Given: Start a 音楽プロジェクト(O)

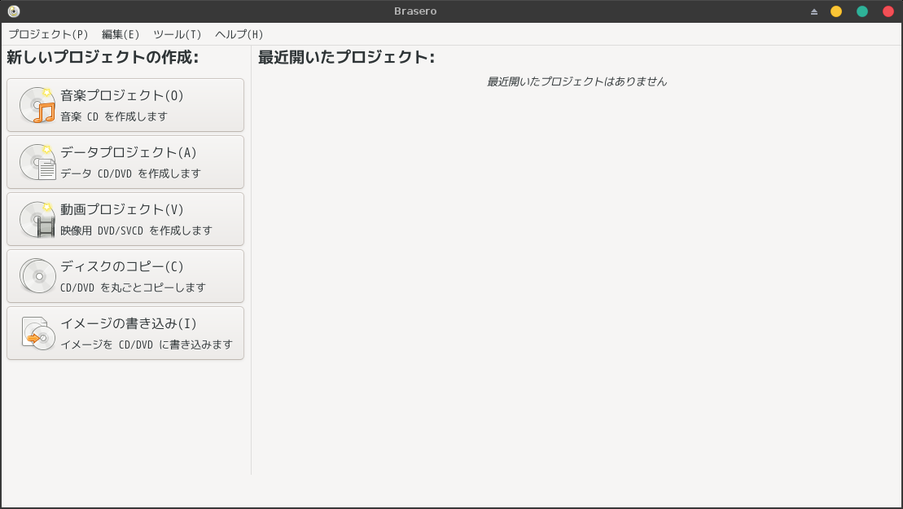Looking at the screenshot, I should pyautogui.click(x=125, y=105).
